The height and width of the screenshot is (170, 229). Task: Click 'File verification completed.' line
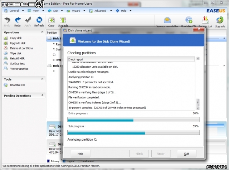(x=84, y=97)
